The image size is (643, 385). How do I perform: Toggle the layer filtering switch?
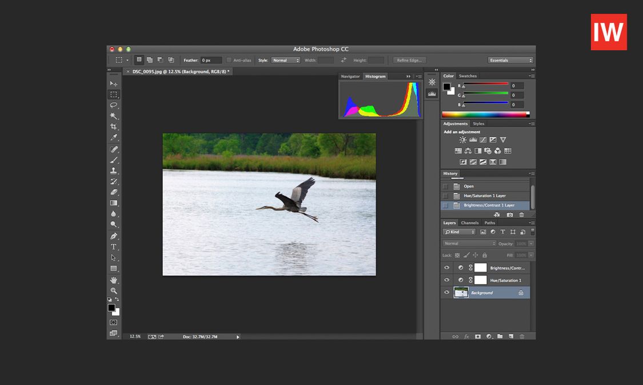click(533, 232)
